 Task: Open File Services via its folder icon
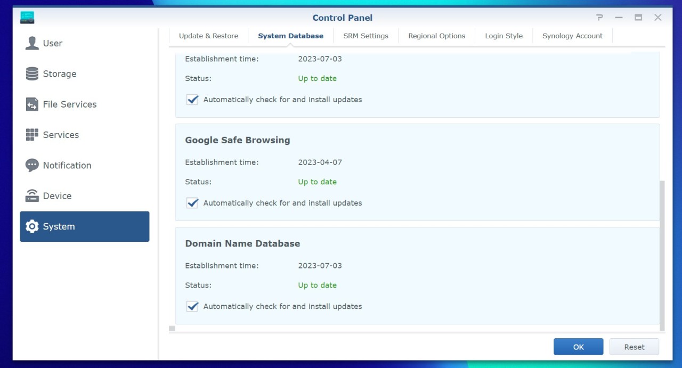pos(32,104)
